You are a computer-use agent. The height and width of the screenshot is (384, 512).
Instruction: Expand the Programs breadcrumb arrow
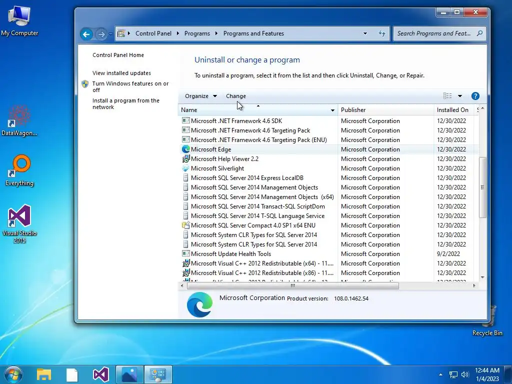pos(216,33)
